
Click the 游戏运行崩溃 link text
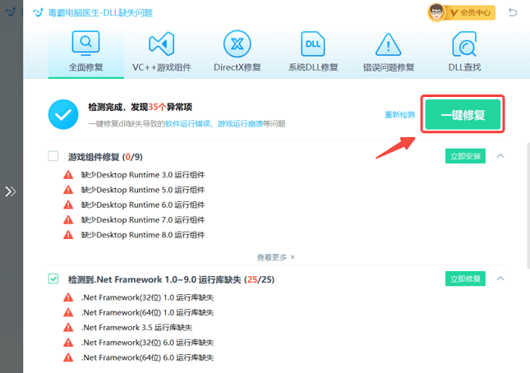(240, 124)
